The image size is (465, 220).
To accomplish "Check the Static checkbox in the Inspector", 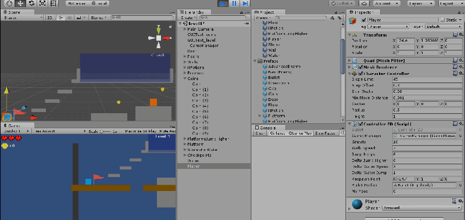I will click(442, 20).
